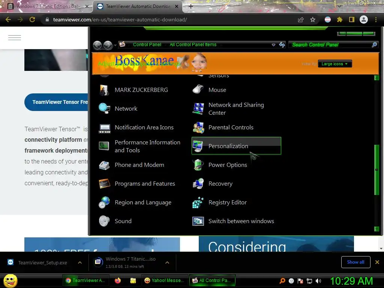Screen dimensions: 384x288
Task: Launch the Registry Editor icon
Action: click(x=198, y=202)
